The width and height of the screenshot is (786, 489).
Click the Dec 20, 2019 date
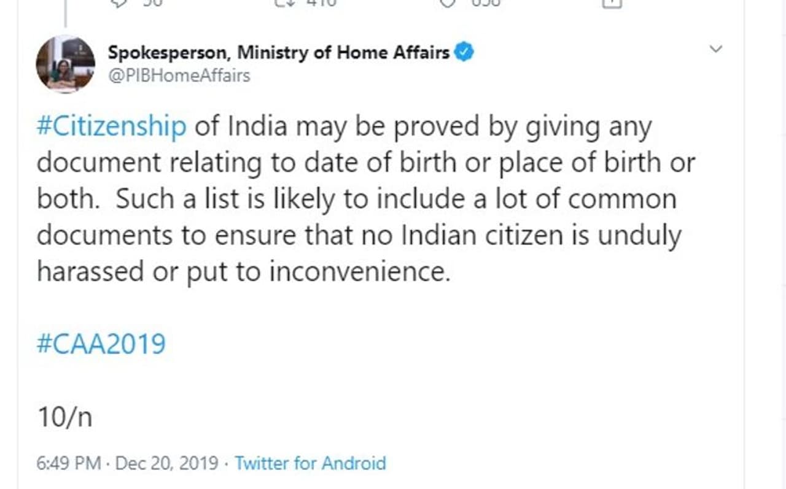[x=166, y=463]
